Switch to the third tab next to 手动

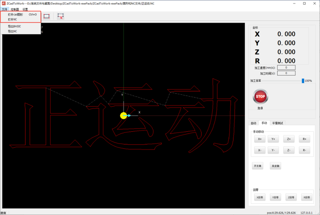tap(277, 123)
